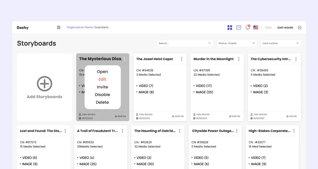
Task: Click Organization Name: Guardian4 label
Action: coord(88,27)
